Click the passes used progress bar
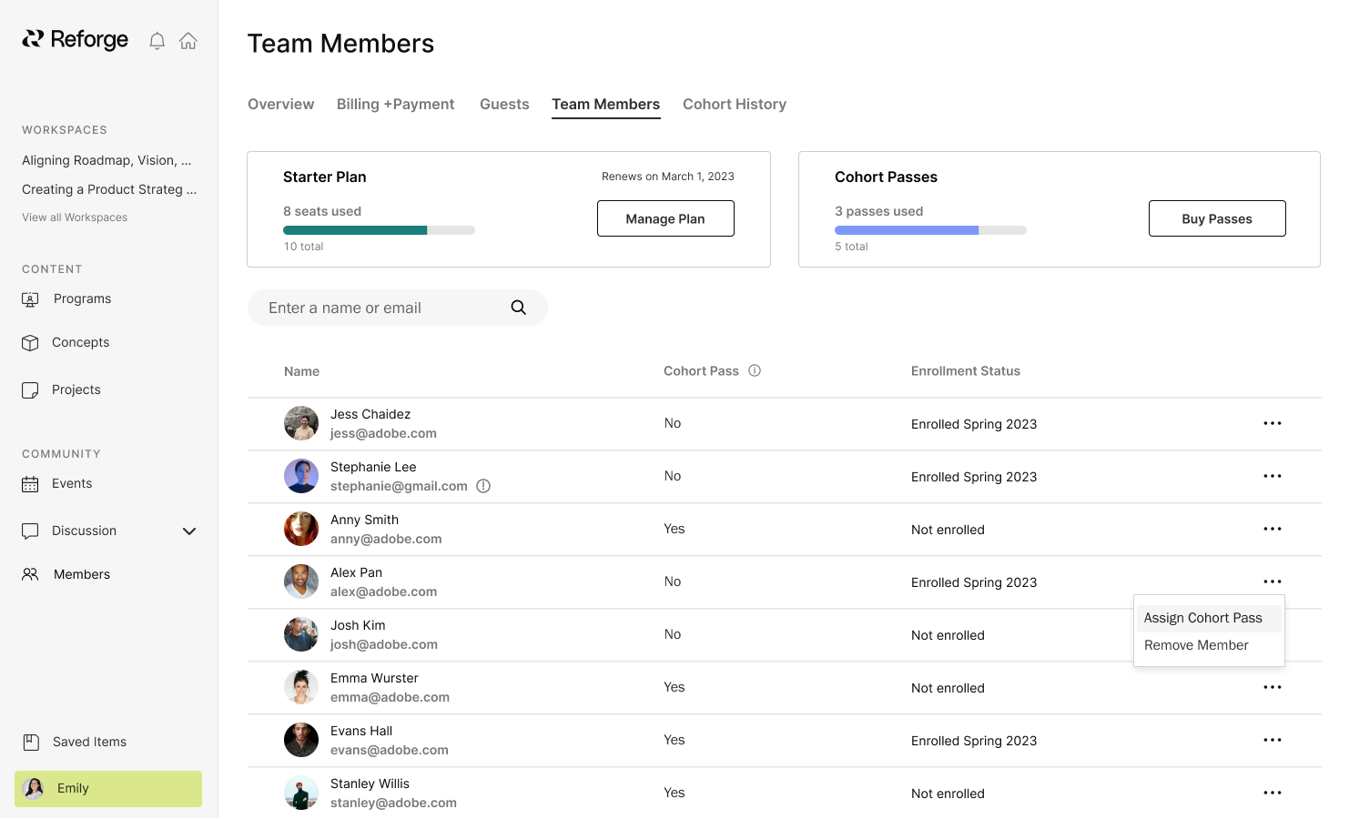Screen dimensions: 1349x819 pyautogui.click(x=930, y=230)
